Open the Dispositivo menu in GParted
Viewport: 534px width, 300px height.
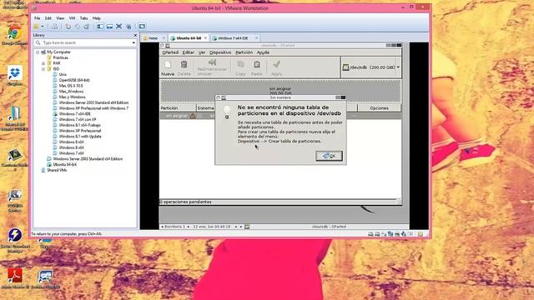tap(220, 52)
